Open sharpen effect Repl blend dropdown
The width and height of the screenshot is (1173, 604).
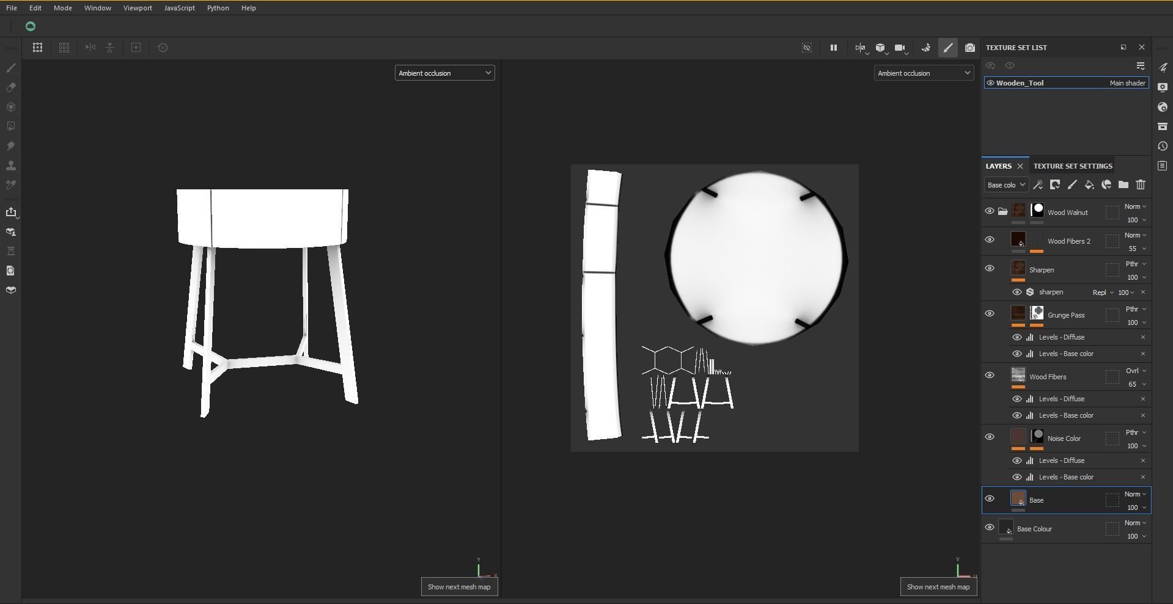[1103, 293]
